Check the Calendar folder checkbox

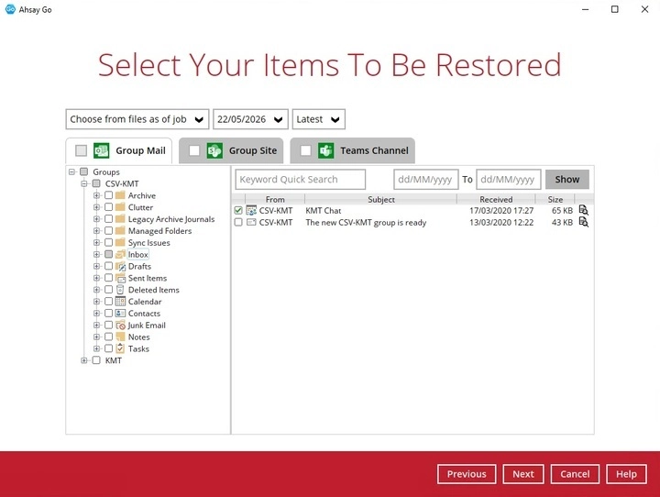point(108,302)
